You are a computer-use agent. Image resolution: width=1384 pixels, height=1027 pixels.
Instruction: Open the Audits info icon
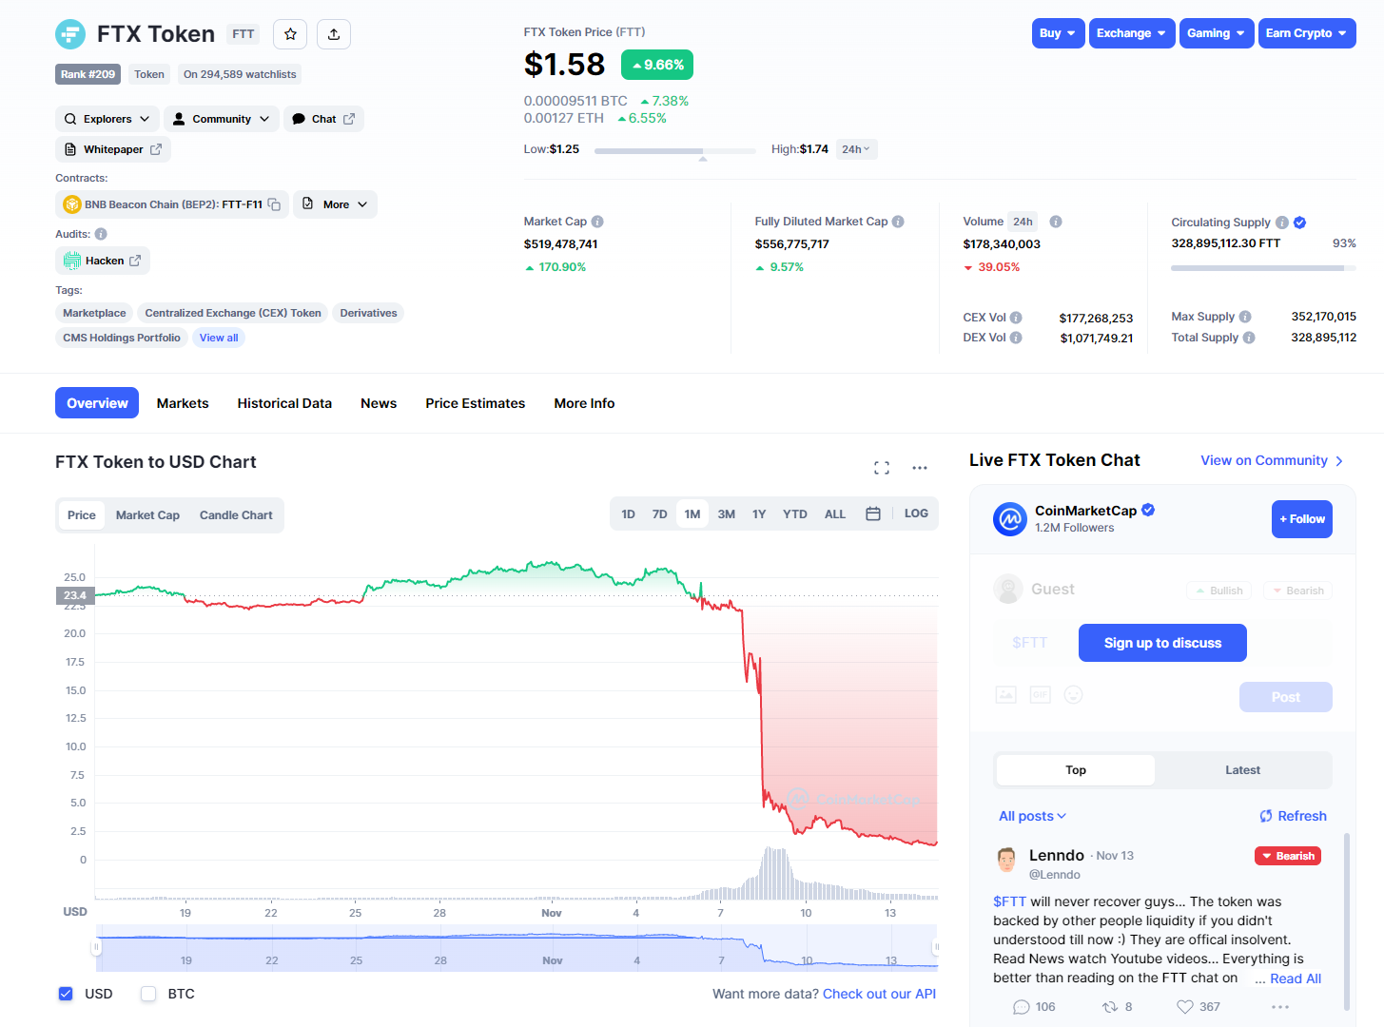101,234
